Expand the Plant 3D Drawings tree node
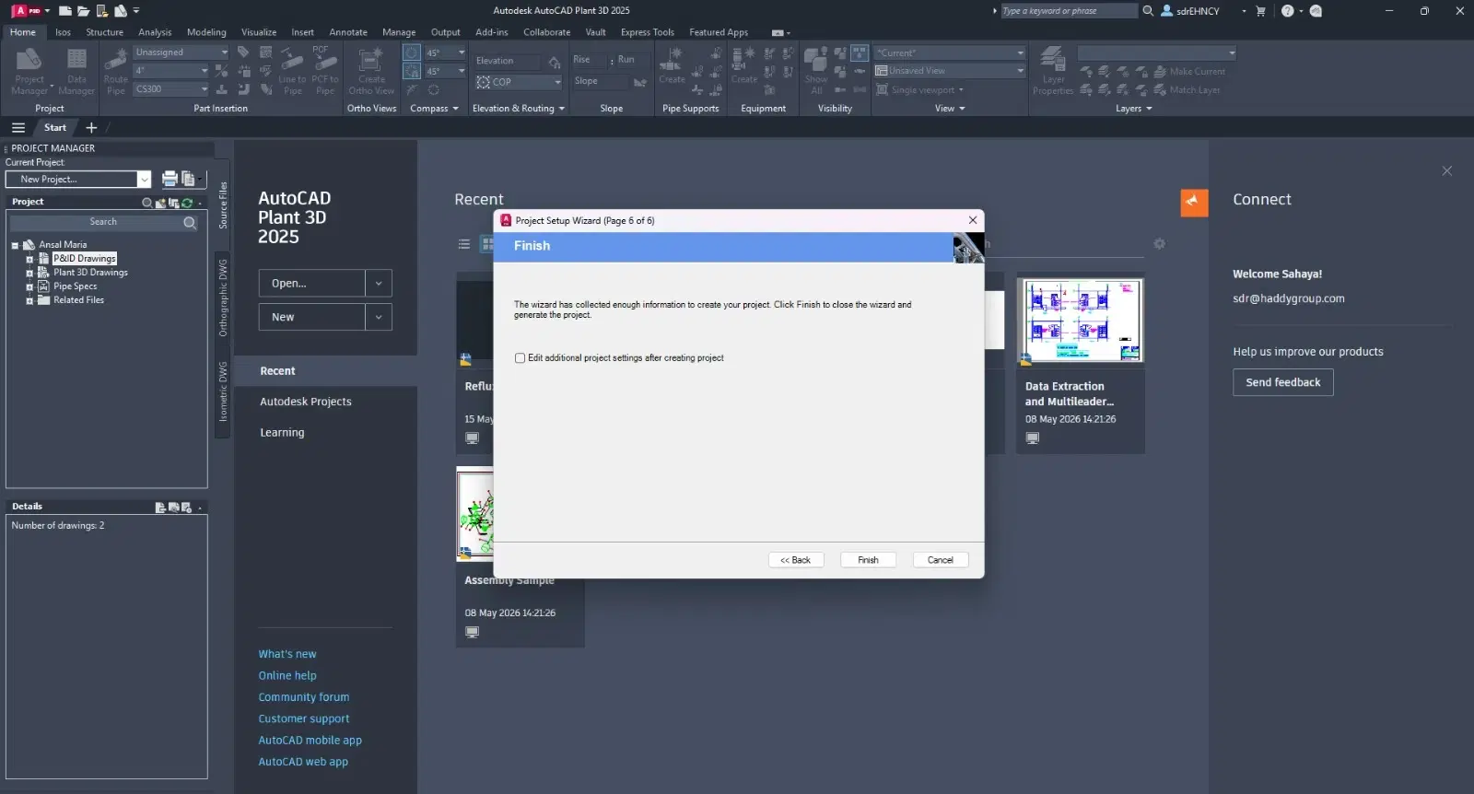Viewport: 1474px width, 794px height. (x=29, y=274)
